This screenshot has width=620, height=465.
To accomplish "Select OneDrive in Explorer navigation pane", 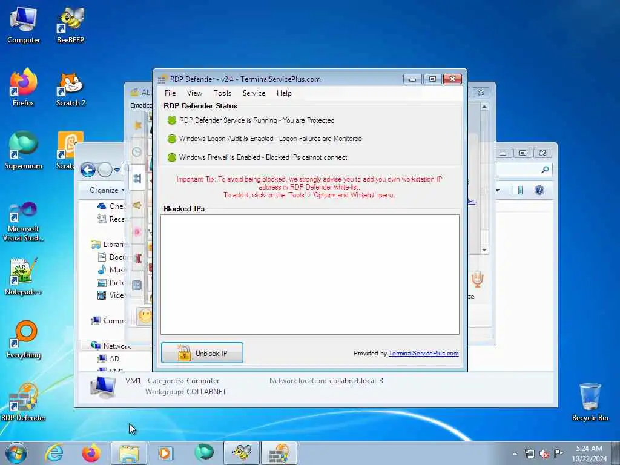I will [x=111, y=206].
